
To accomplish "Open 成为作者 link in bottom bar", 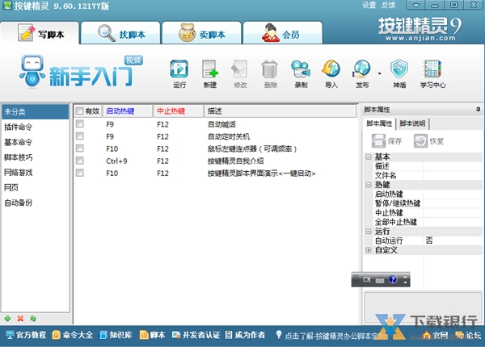I will [245, 335].
